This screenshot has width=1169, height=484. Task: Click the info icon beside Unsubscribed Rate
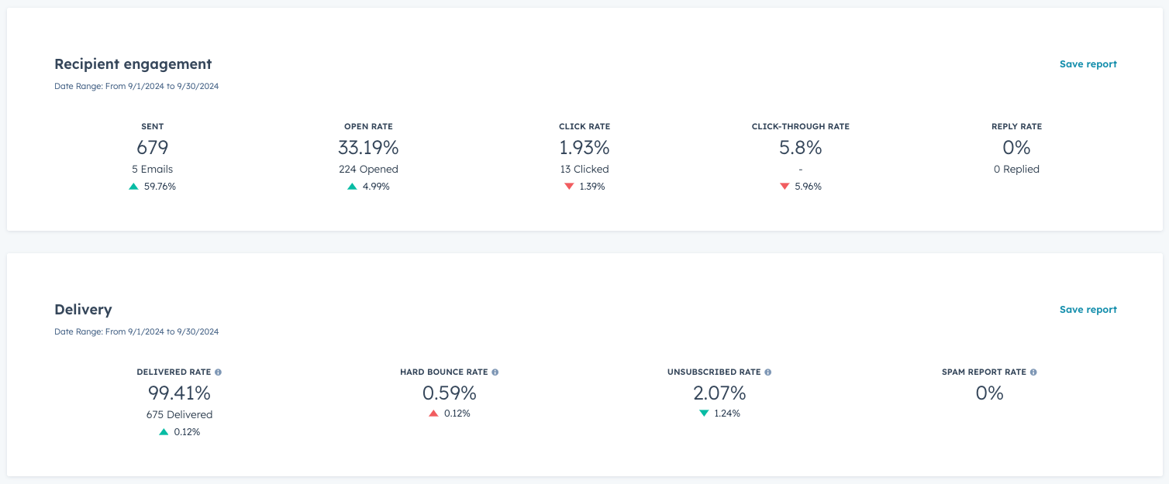point(768,372)
